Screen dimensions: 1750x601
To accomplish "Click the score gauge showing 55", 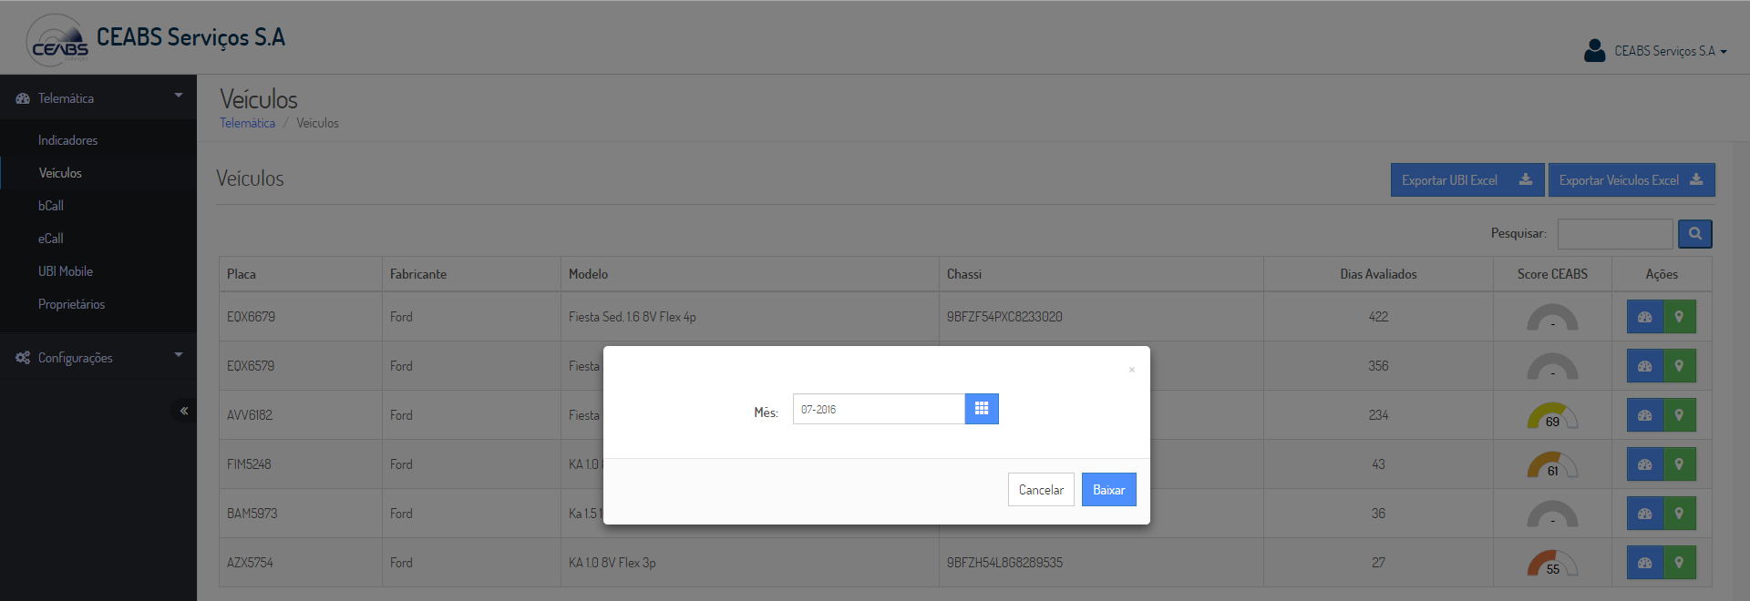I will 1552,563.
